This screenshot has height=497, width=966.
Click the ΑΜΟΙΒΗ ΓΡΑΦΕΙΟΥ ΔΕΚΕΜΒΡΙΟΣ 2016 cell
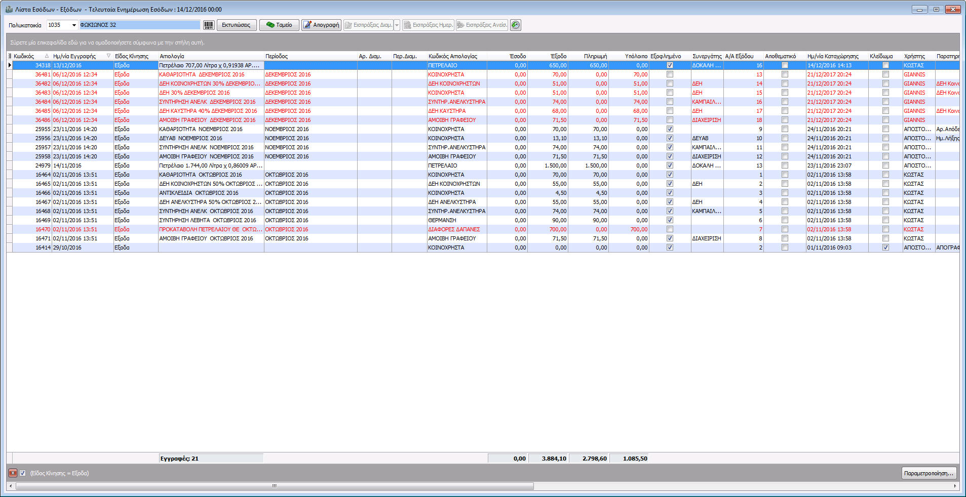pyautogui.click(x=211, y=120)
